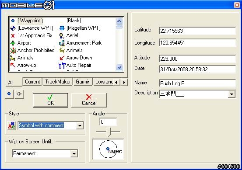Click the tab scroll left arrow
This screenshot has width=242, height=170.
coord(116,82)
